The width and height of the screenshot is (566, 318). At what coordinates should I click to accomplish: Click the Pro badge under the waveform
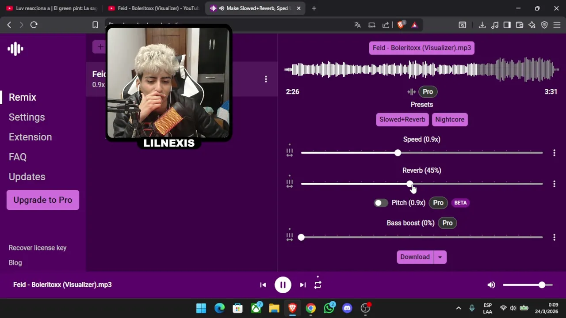click(x=428, y=92)
